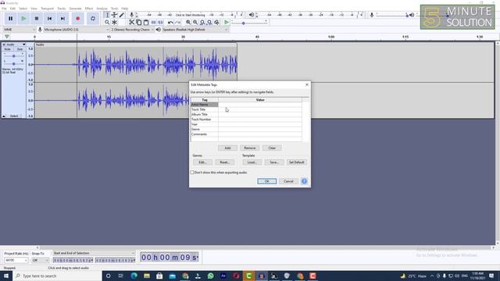Click the Zoom Toggle icon
The image size is (500, 281).
[x=216, y=23]
